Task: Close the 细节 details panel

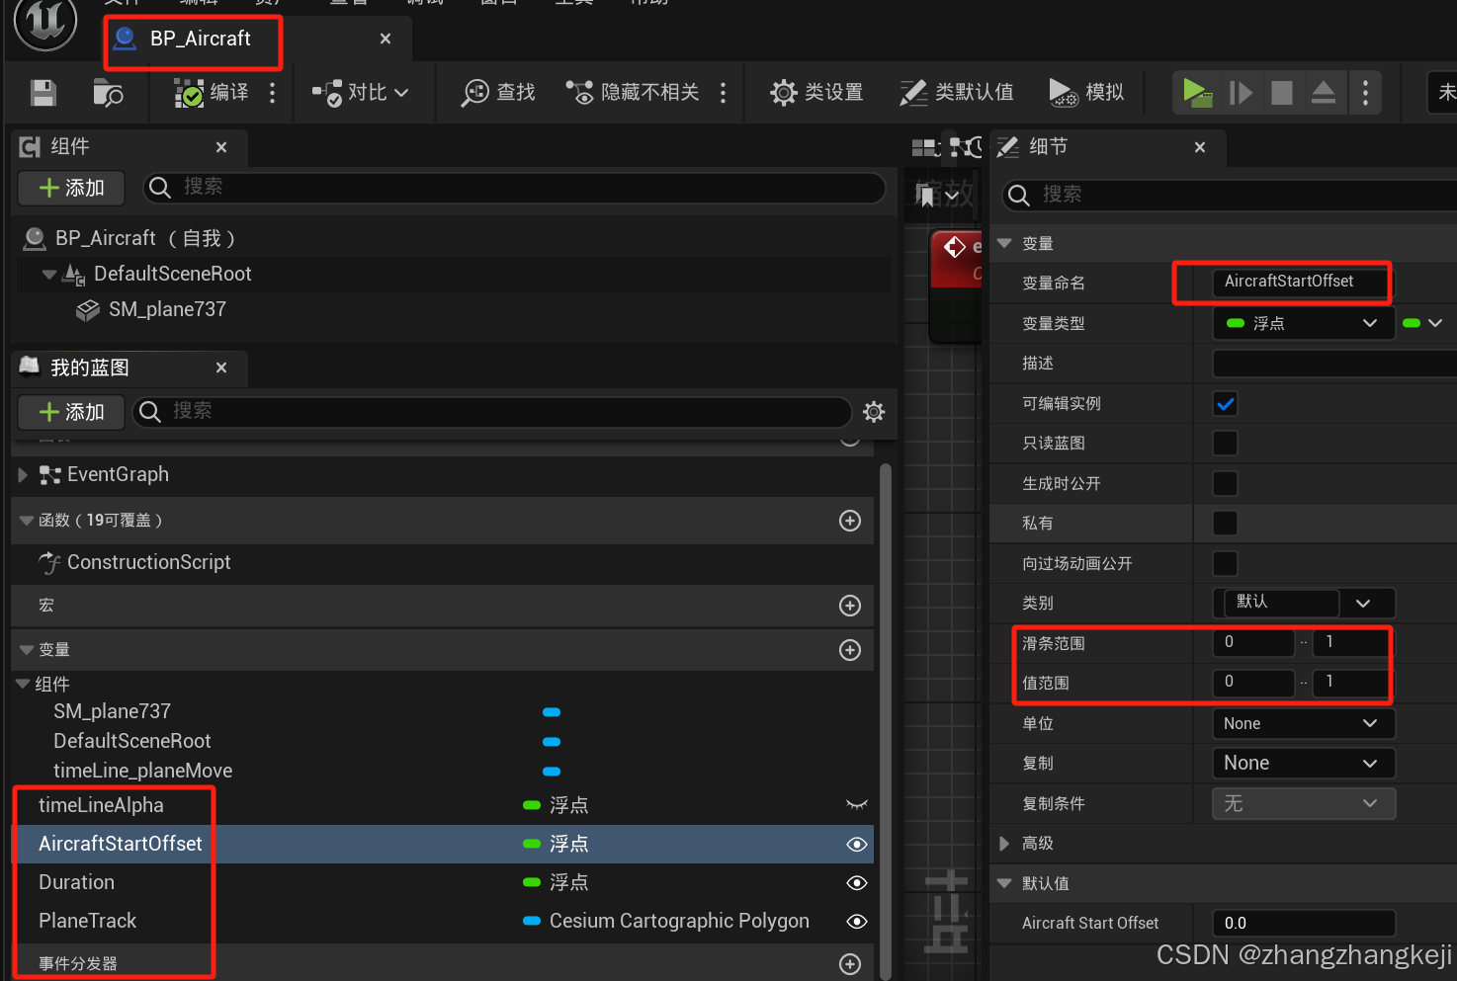Action: (1200, 147)
